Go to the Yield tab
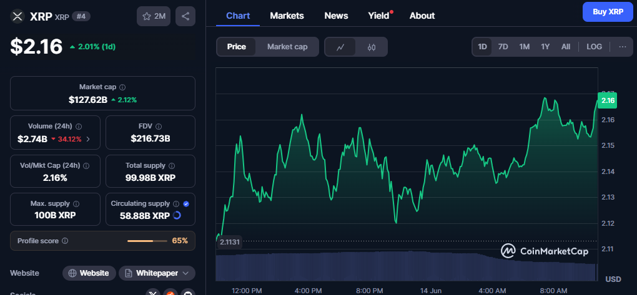Viewport: 637px width, 295px height. coord(378,16)
